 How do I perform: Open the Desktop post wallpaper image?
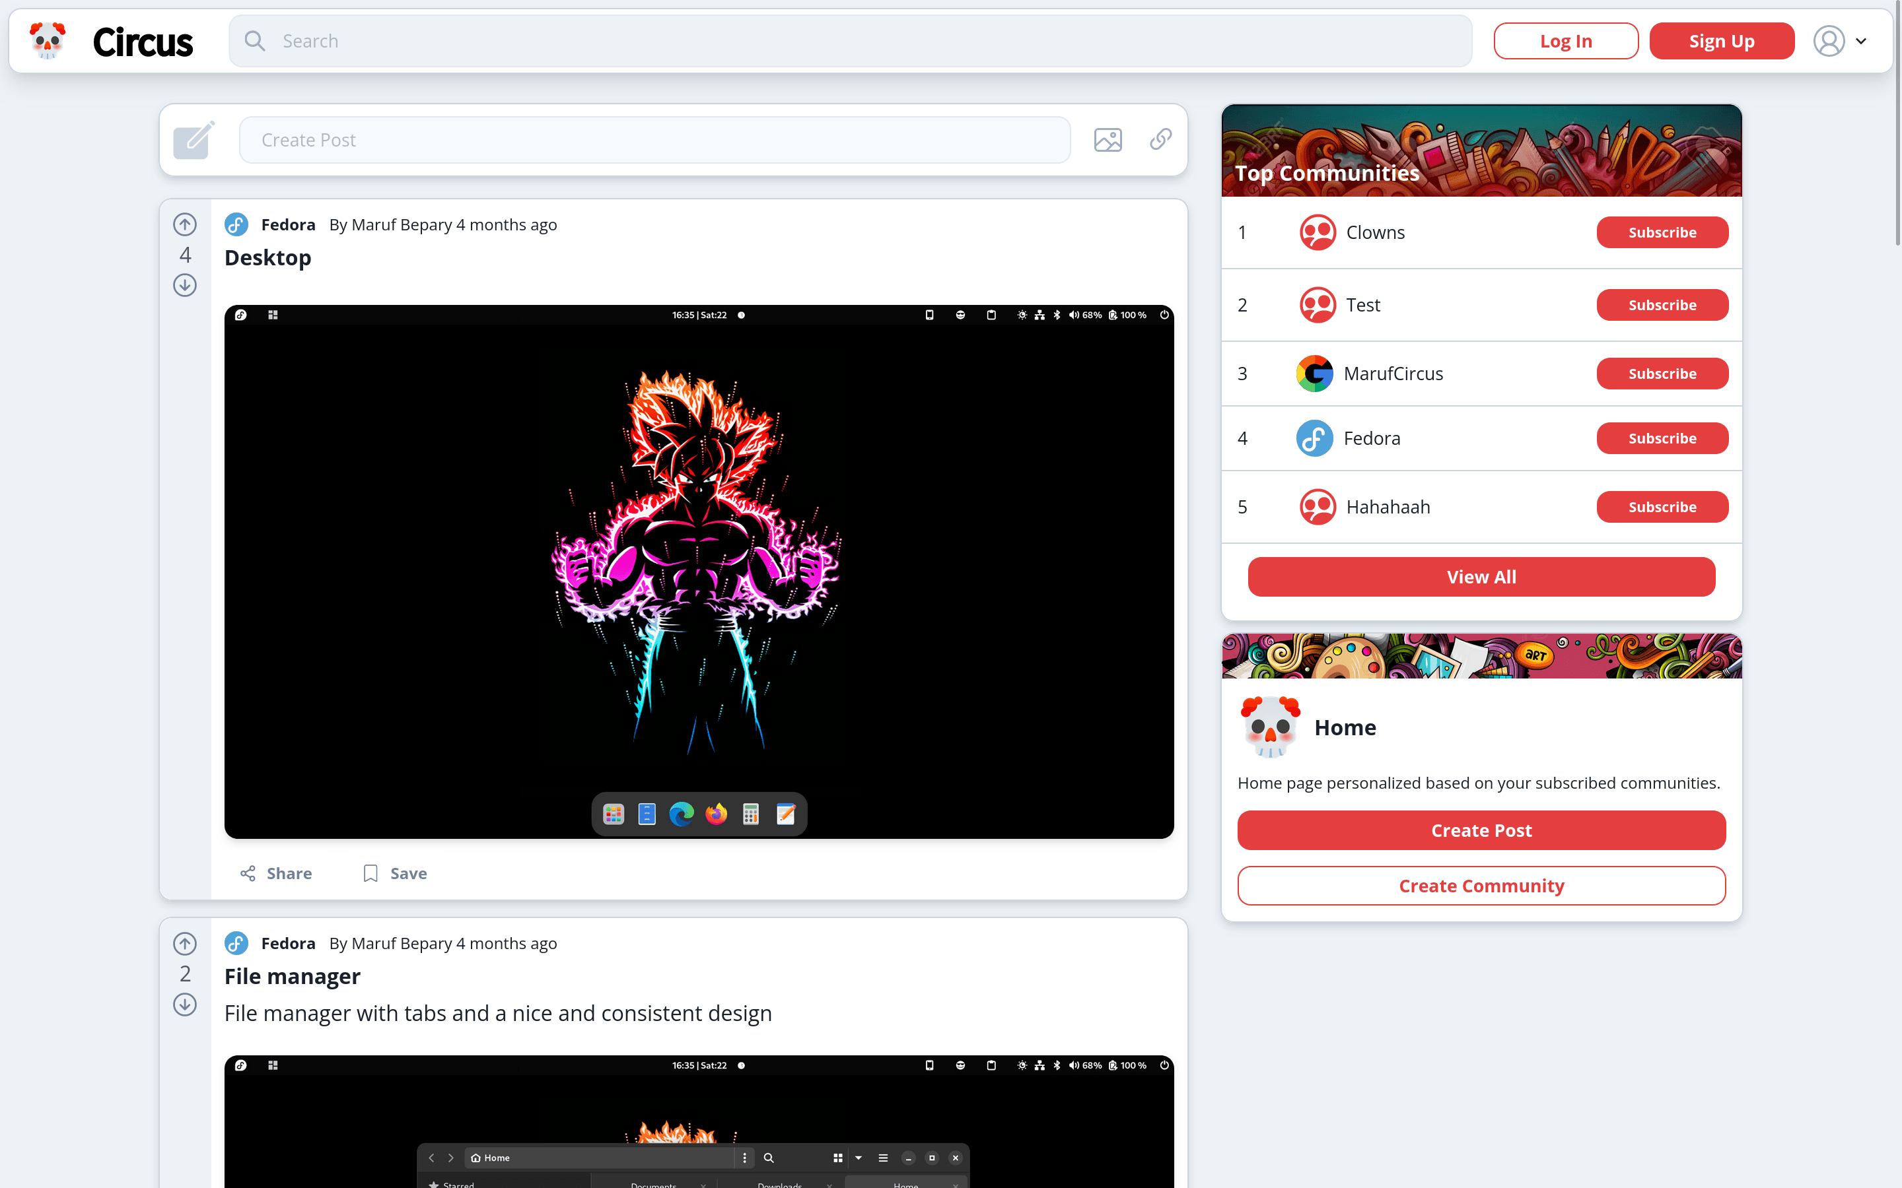[699, 571]
